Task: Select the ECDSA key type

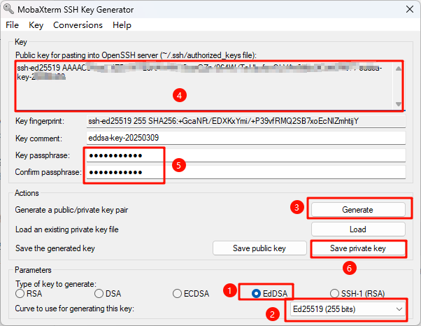Action: click(x=191, y=294)
